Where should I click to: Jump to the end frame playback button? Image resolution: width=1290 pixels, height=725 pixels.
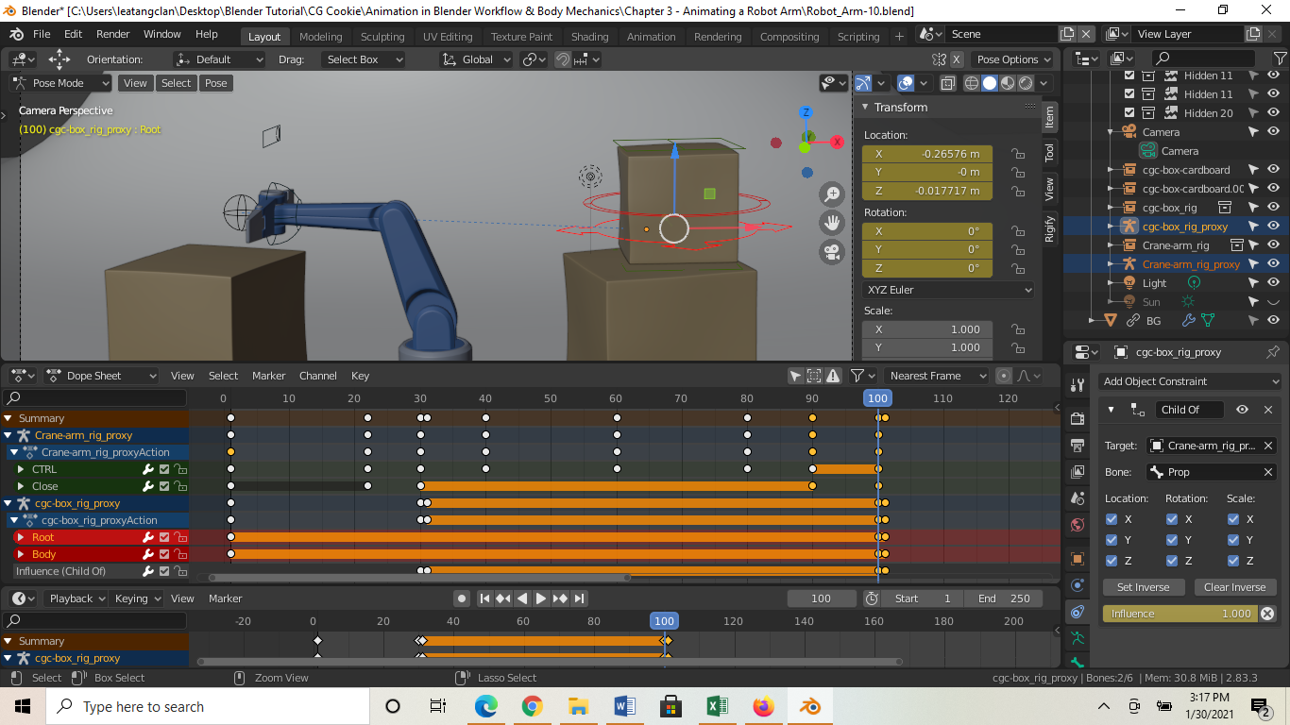(x=580, y=599)
